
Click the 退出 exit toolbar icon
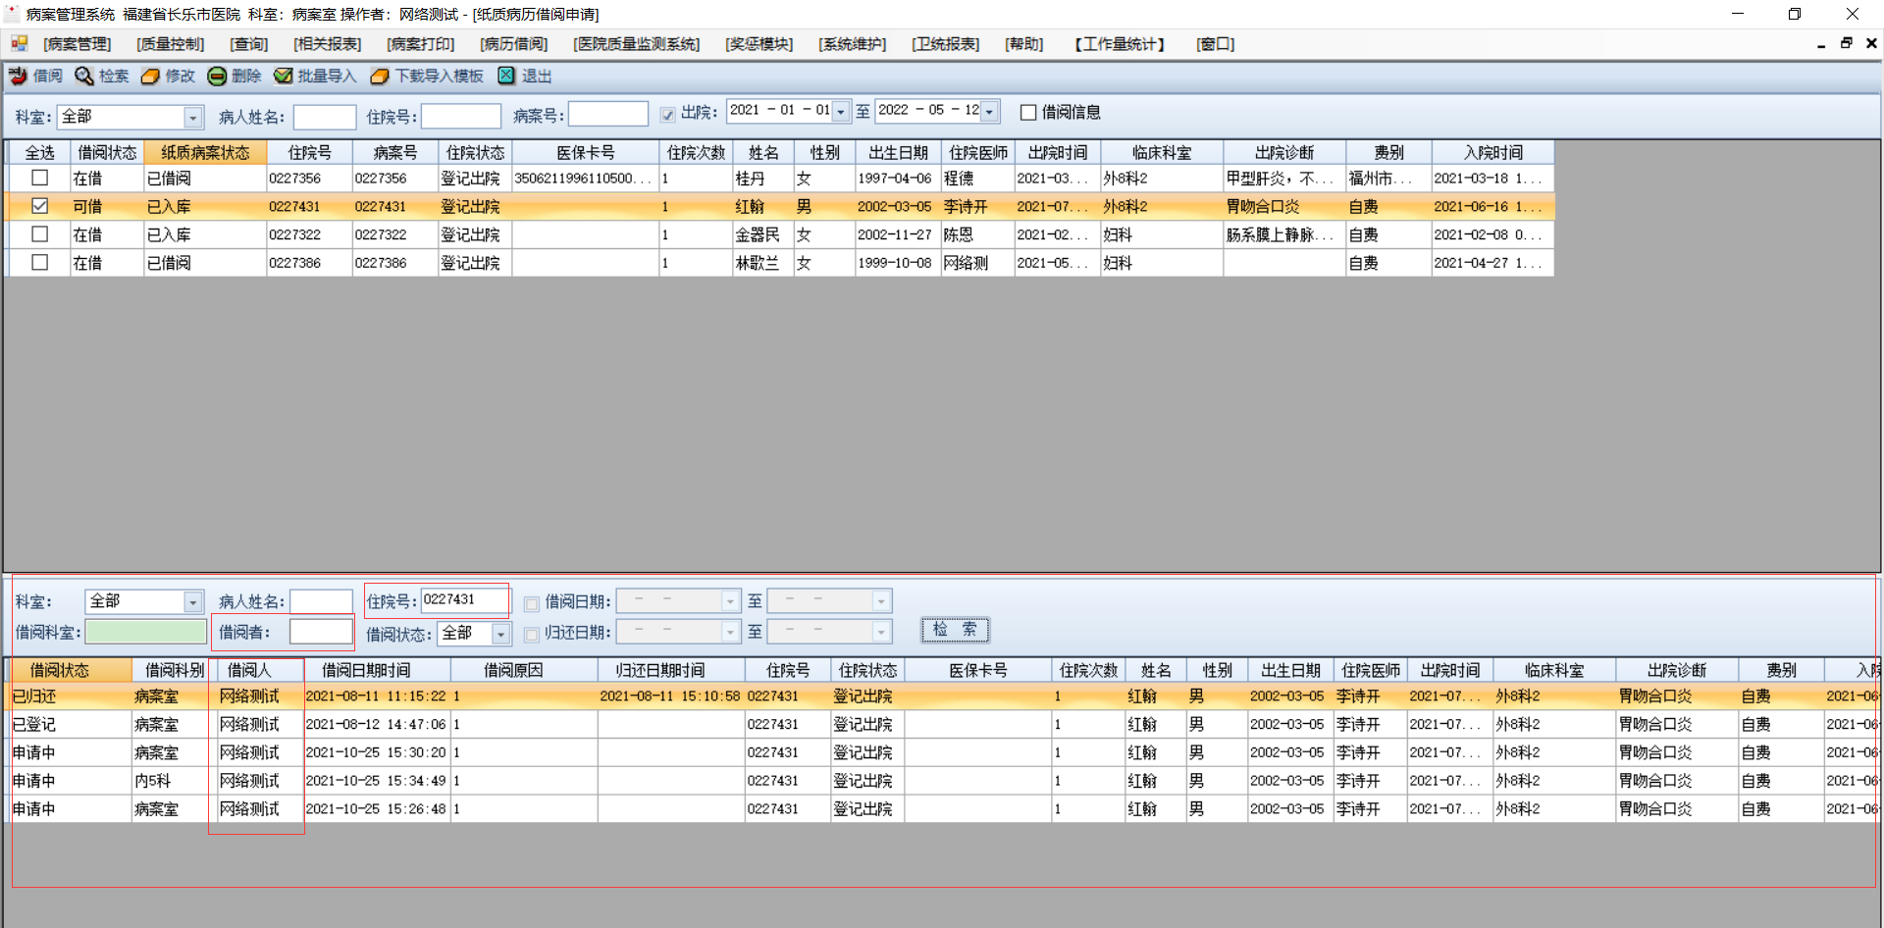(506, 76)
